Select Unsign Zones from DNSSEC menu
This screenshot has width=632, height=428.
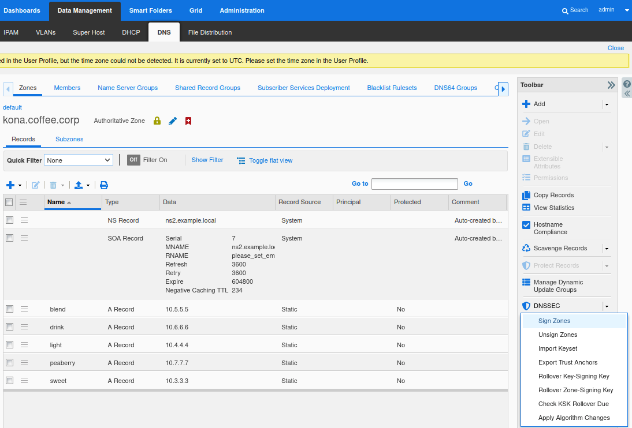(x=557, y=335)
